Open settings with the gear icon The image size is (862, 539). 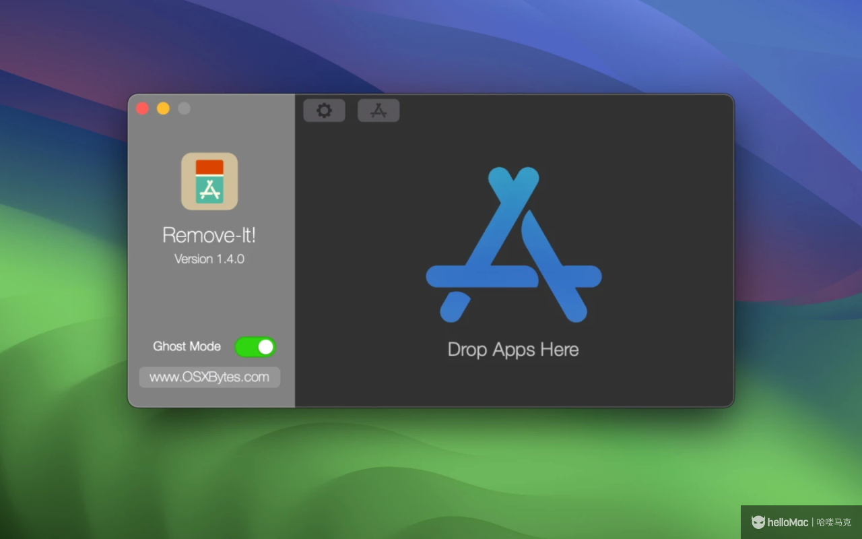click(x=324, y=110)
